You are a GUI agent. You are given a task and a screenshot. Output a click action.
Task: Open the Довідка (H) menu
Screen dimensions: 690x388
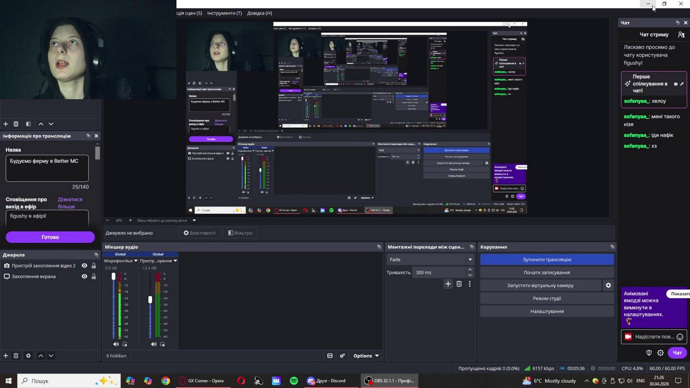(259, 13)
